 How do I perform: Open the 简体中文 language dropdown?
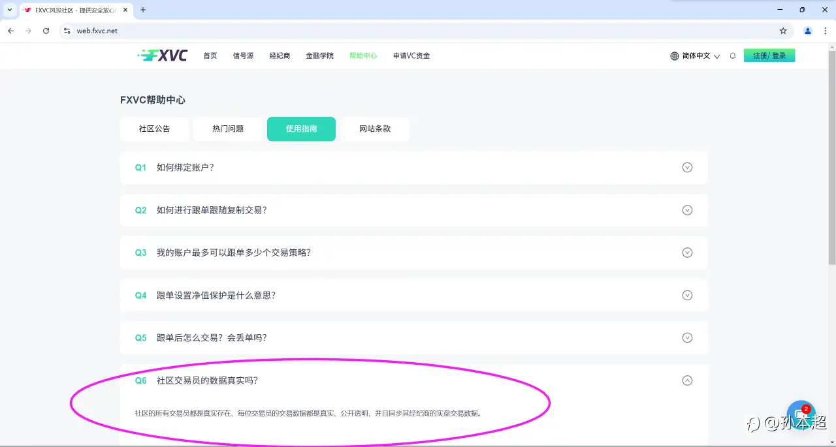click(x=700, y=56)
